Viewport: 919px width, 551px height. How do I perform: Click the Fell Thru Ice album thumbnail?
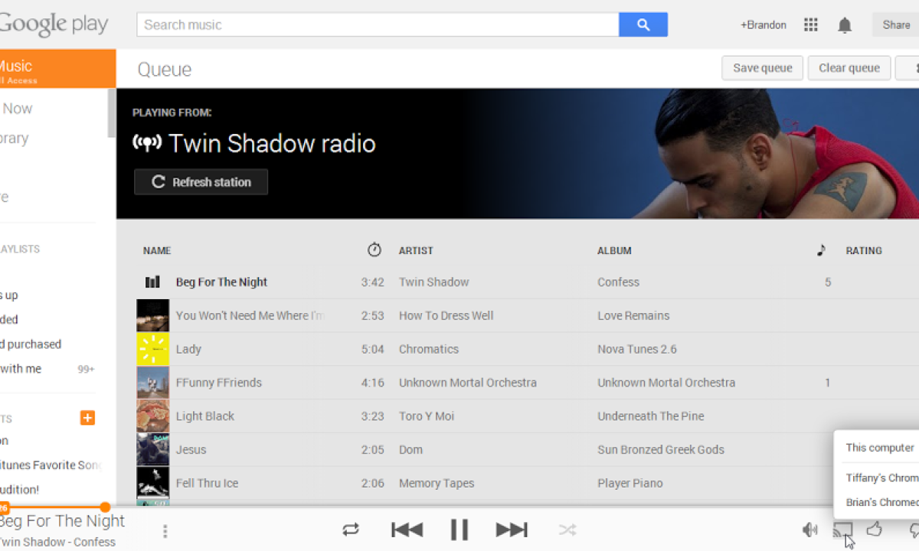pyautogui.click(x=152, y=484)
